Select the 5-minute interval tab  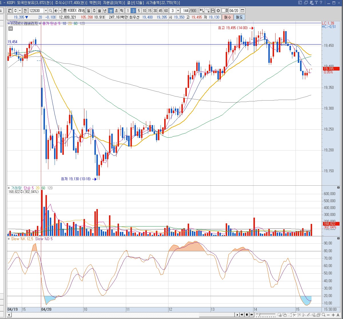pos(139,11)
